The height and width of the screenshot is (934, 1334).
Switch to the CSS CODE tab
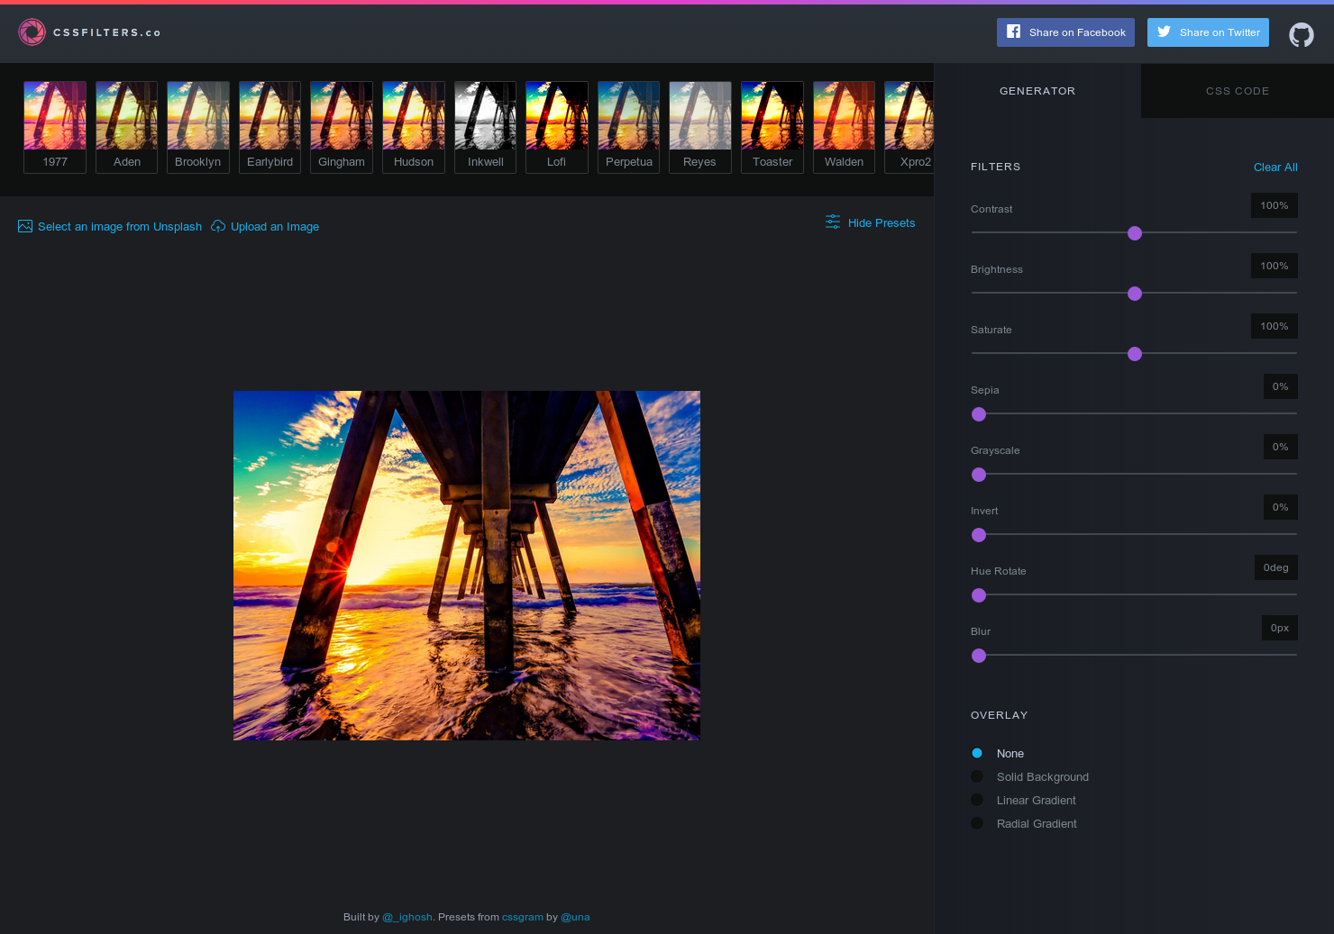[1238, 90]
